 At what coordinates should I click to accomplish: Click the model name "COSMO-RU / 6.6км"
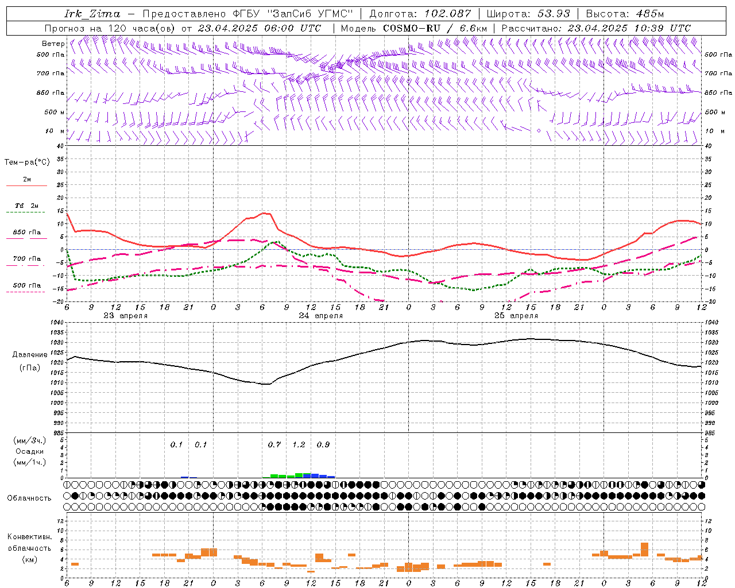tap(435, 28)
